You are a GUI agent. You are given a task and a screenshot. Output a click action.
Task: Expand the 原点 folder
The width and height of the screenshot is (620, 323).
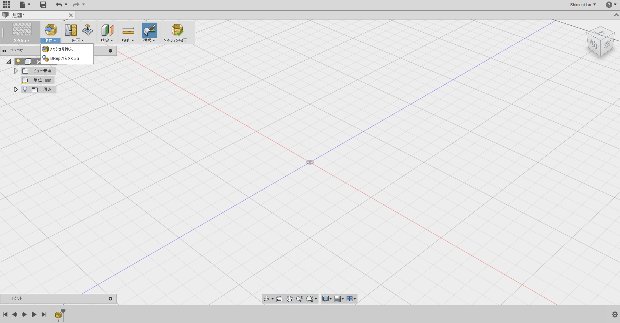point(16,90)
